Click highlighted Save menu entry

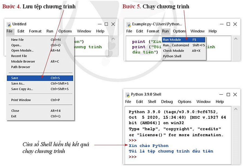tap(40, 78)
